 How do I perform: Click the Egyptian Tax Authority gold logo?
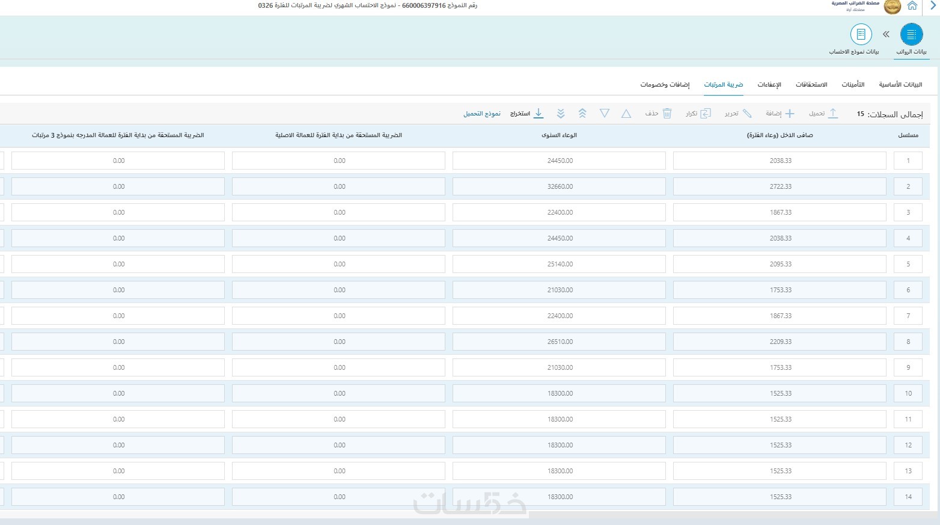(893, 7)
